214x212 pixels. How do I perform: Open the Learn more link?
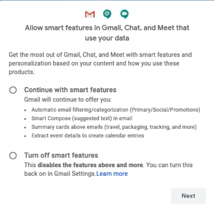pyautogui.click(x=112, y=174)
